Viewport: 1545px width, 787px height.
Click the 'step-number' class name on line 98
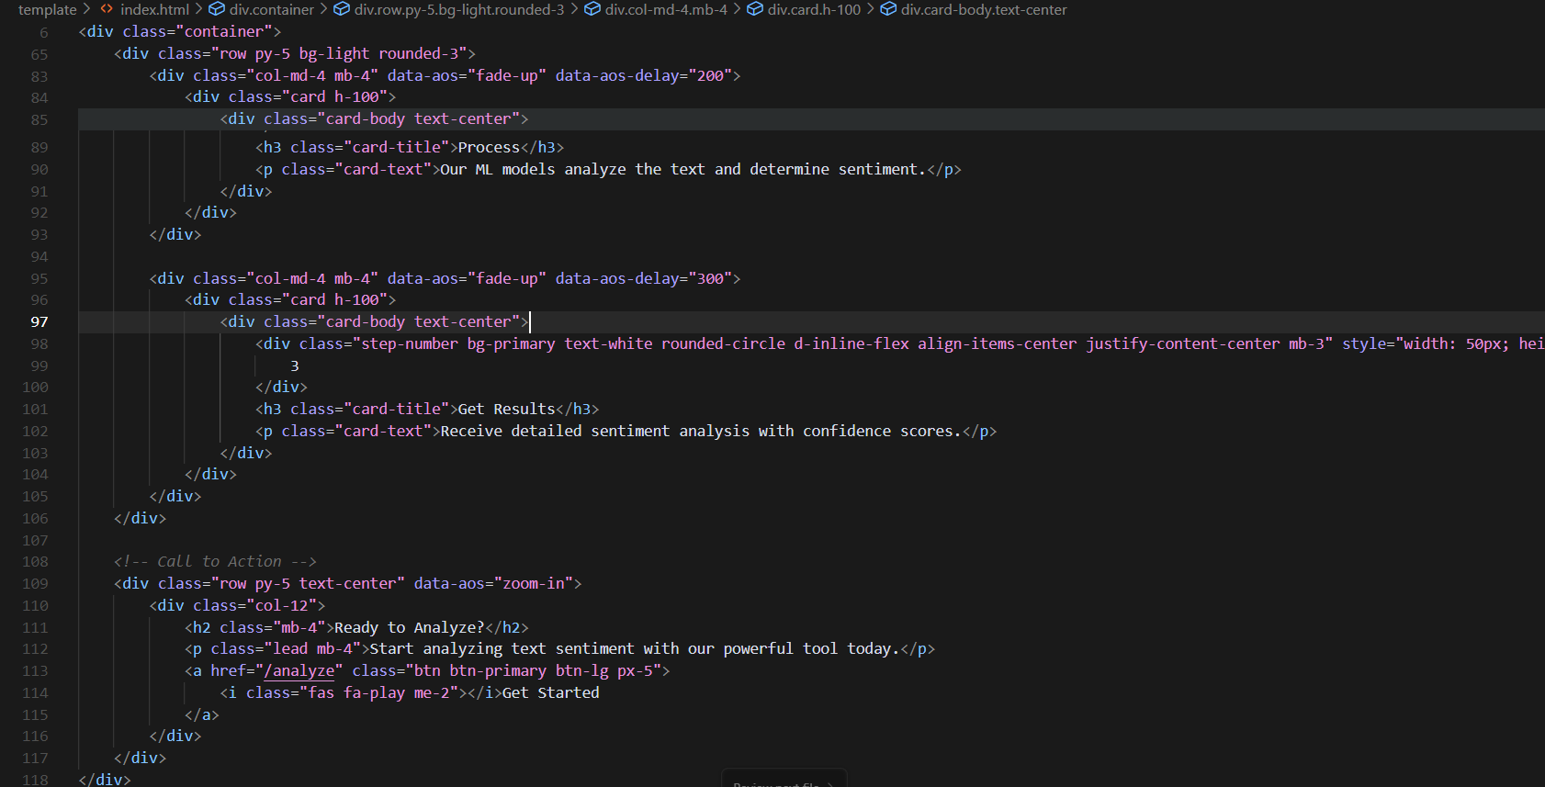click(410, 343)
